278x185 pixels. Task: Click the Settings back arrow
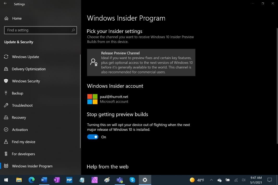coord(5,4)
